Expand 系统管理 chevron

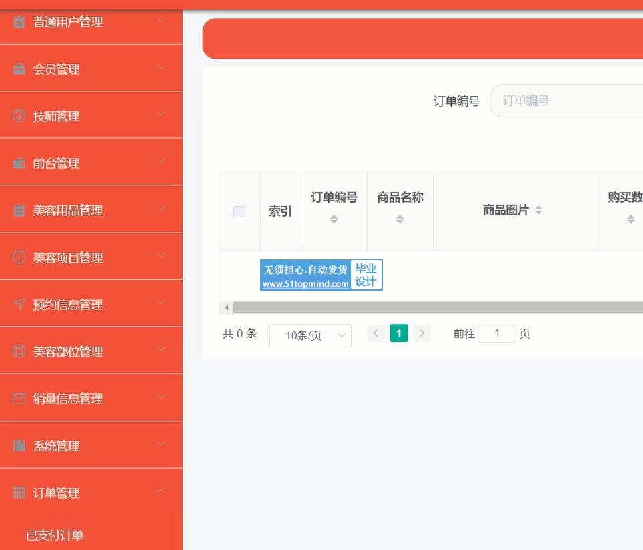point(161,443)
